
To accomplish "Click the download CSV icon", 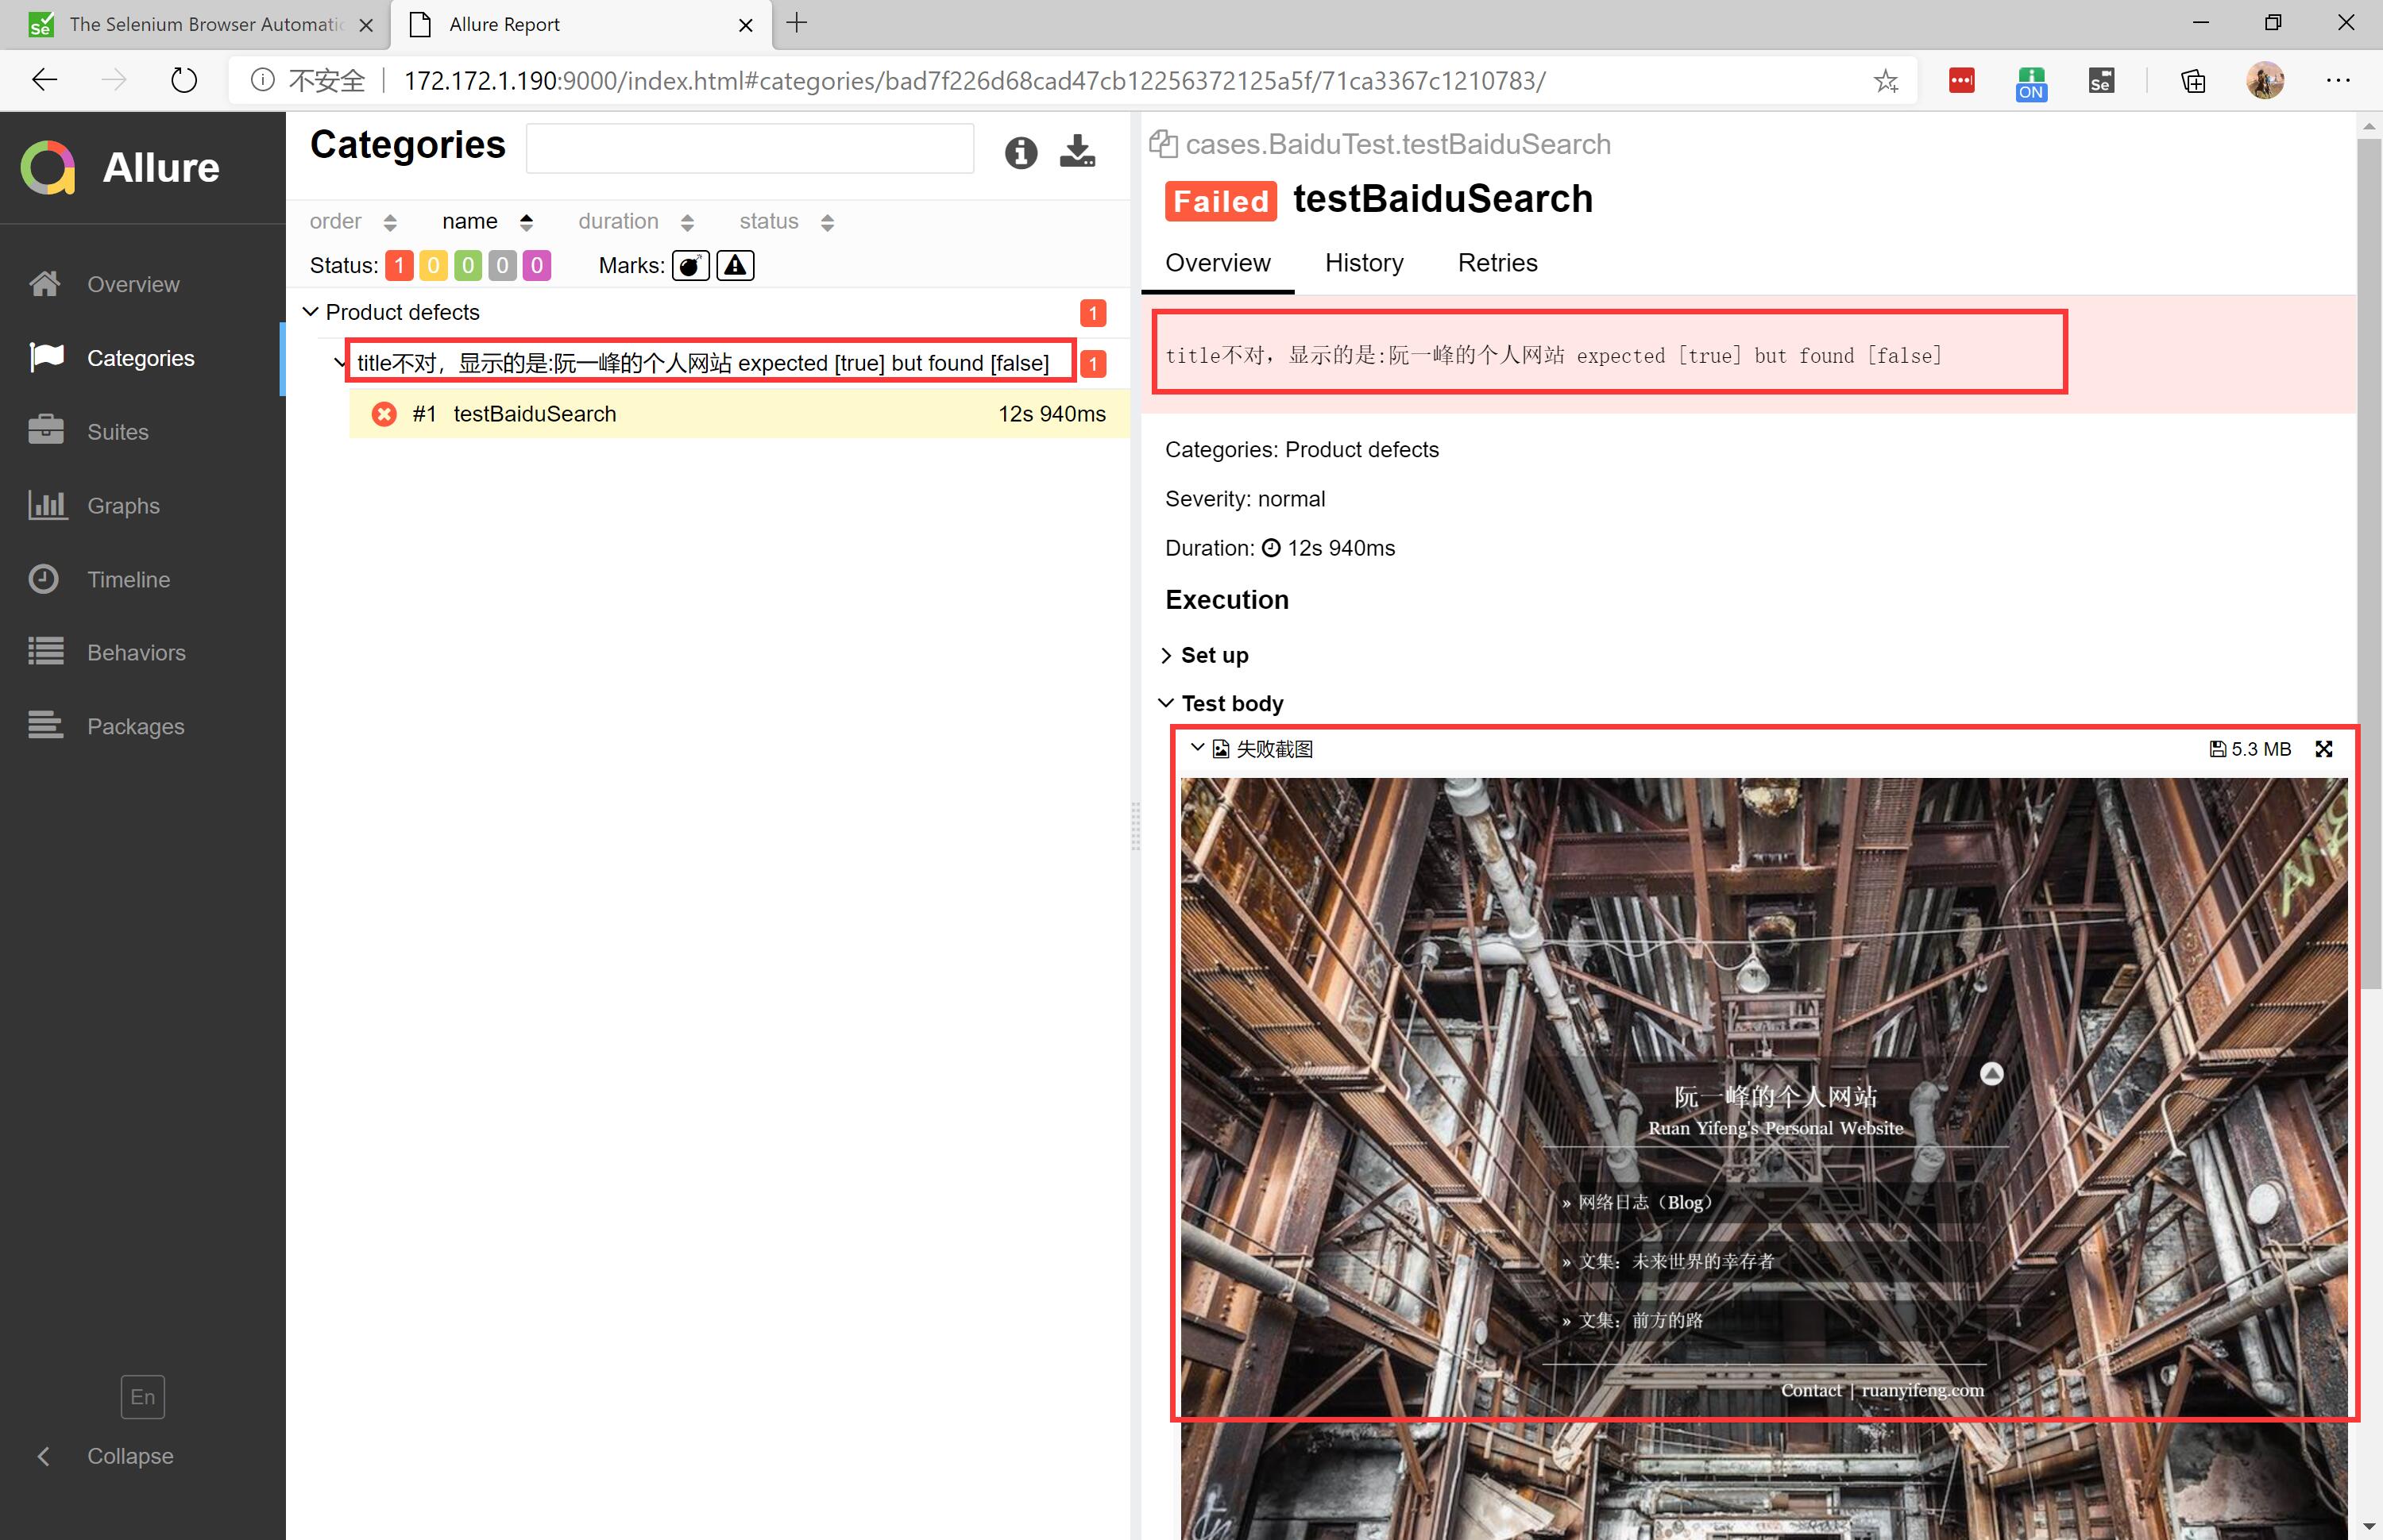I will pos(1077,152).
